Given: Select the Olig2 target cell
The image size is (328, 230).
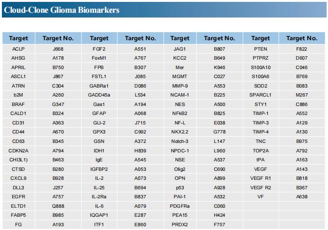Looking at the screenshot, I should click(x=180, y=169).
